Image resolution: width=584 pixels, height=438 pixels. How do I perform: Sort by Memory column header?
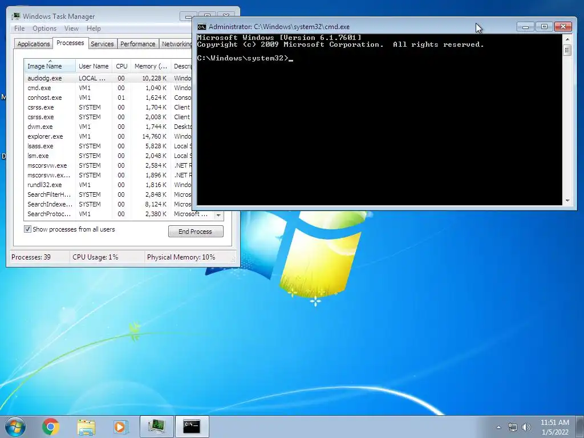point(151,66)
